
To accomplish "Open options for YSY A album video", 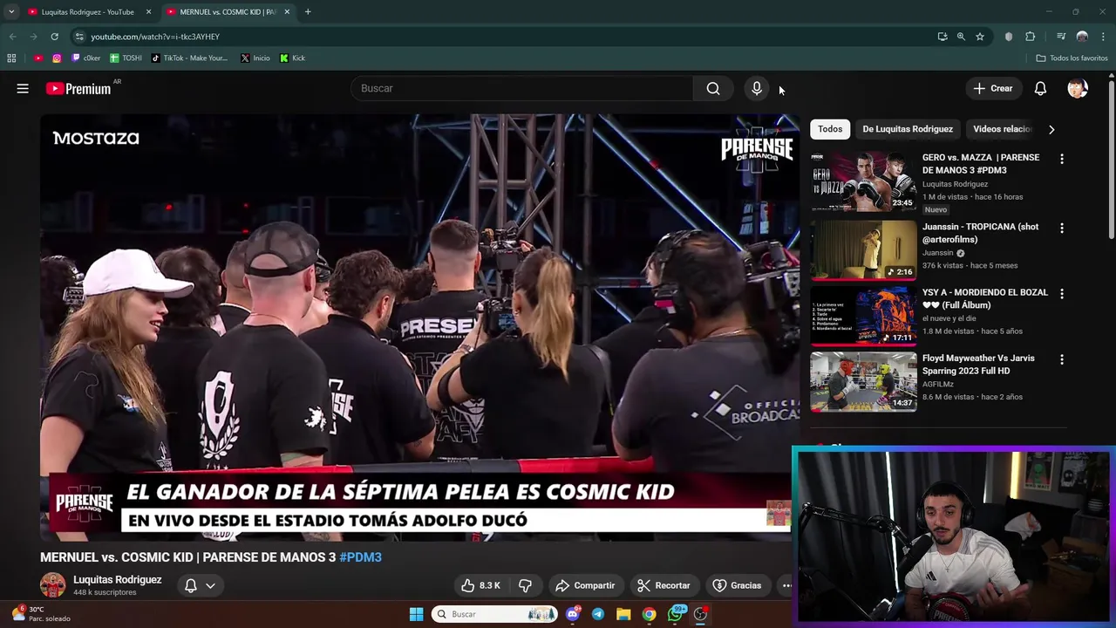I will (1061, 294).
